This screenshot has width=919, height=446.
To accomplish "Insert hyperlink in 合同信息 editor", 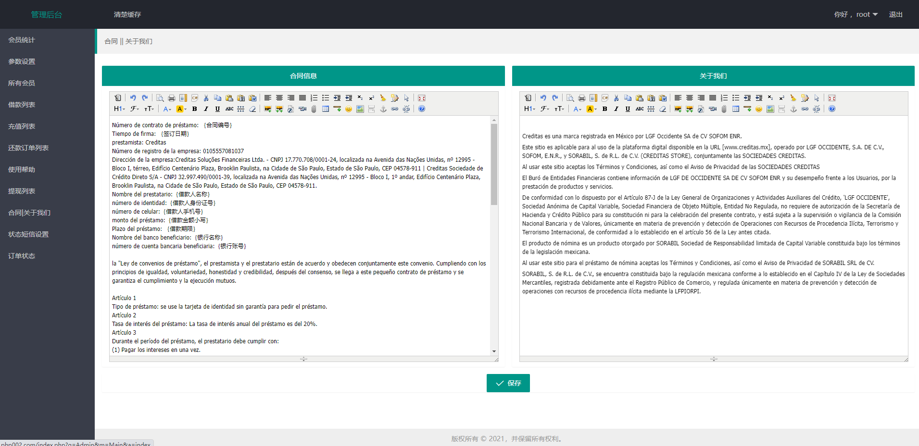I will click(395, 109).
